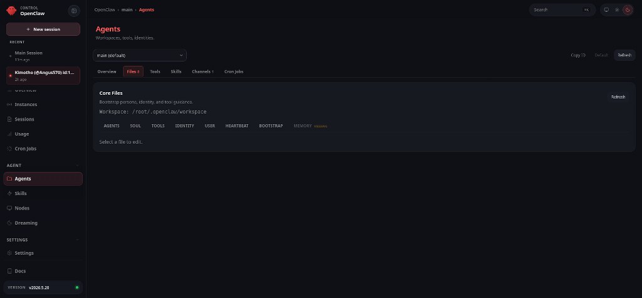Open the Main Session recent item
The image size is (642, 298).
point(43,56)
